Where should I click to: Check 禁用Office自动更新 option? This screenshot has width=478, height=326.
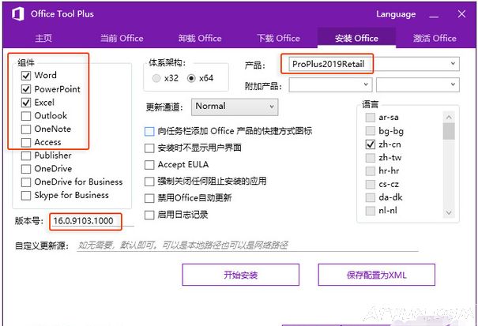click(x=149, y=198)
